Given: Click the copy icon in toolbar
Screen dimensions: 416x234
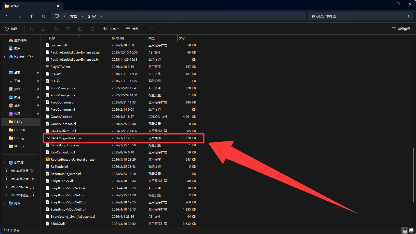Looking at the screenshot, I should (44, 29).
